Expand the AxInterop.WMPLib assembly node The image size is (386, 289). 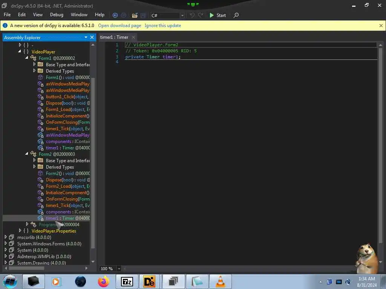(6, 256)
